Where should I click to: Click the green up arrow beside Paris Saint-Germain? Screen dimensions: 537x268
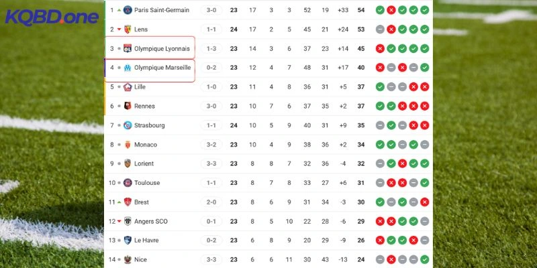coord(119,10)
